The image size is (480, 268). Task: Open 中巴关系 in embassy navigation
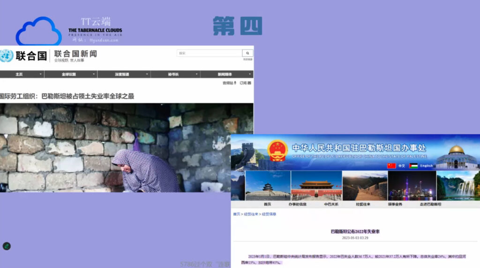click(331, 204)
